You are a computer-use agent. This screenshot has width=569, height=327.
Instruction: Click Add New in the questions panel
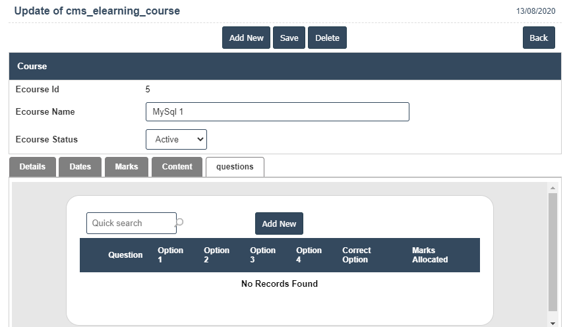[x=279, y=223]
